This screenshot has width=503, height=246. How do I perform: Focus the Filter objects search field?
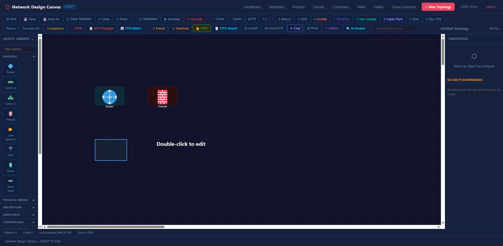tap(19, 49)
